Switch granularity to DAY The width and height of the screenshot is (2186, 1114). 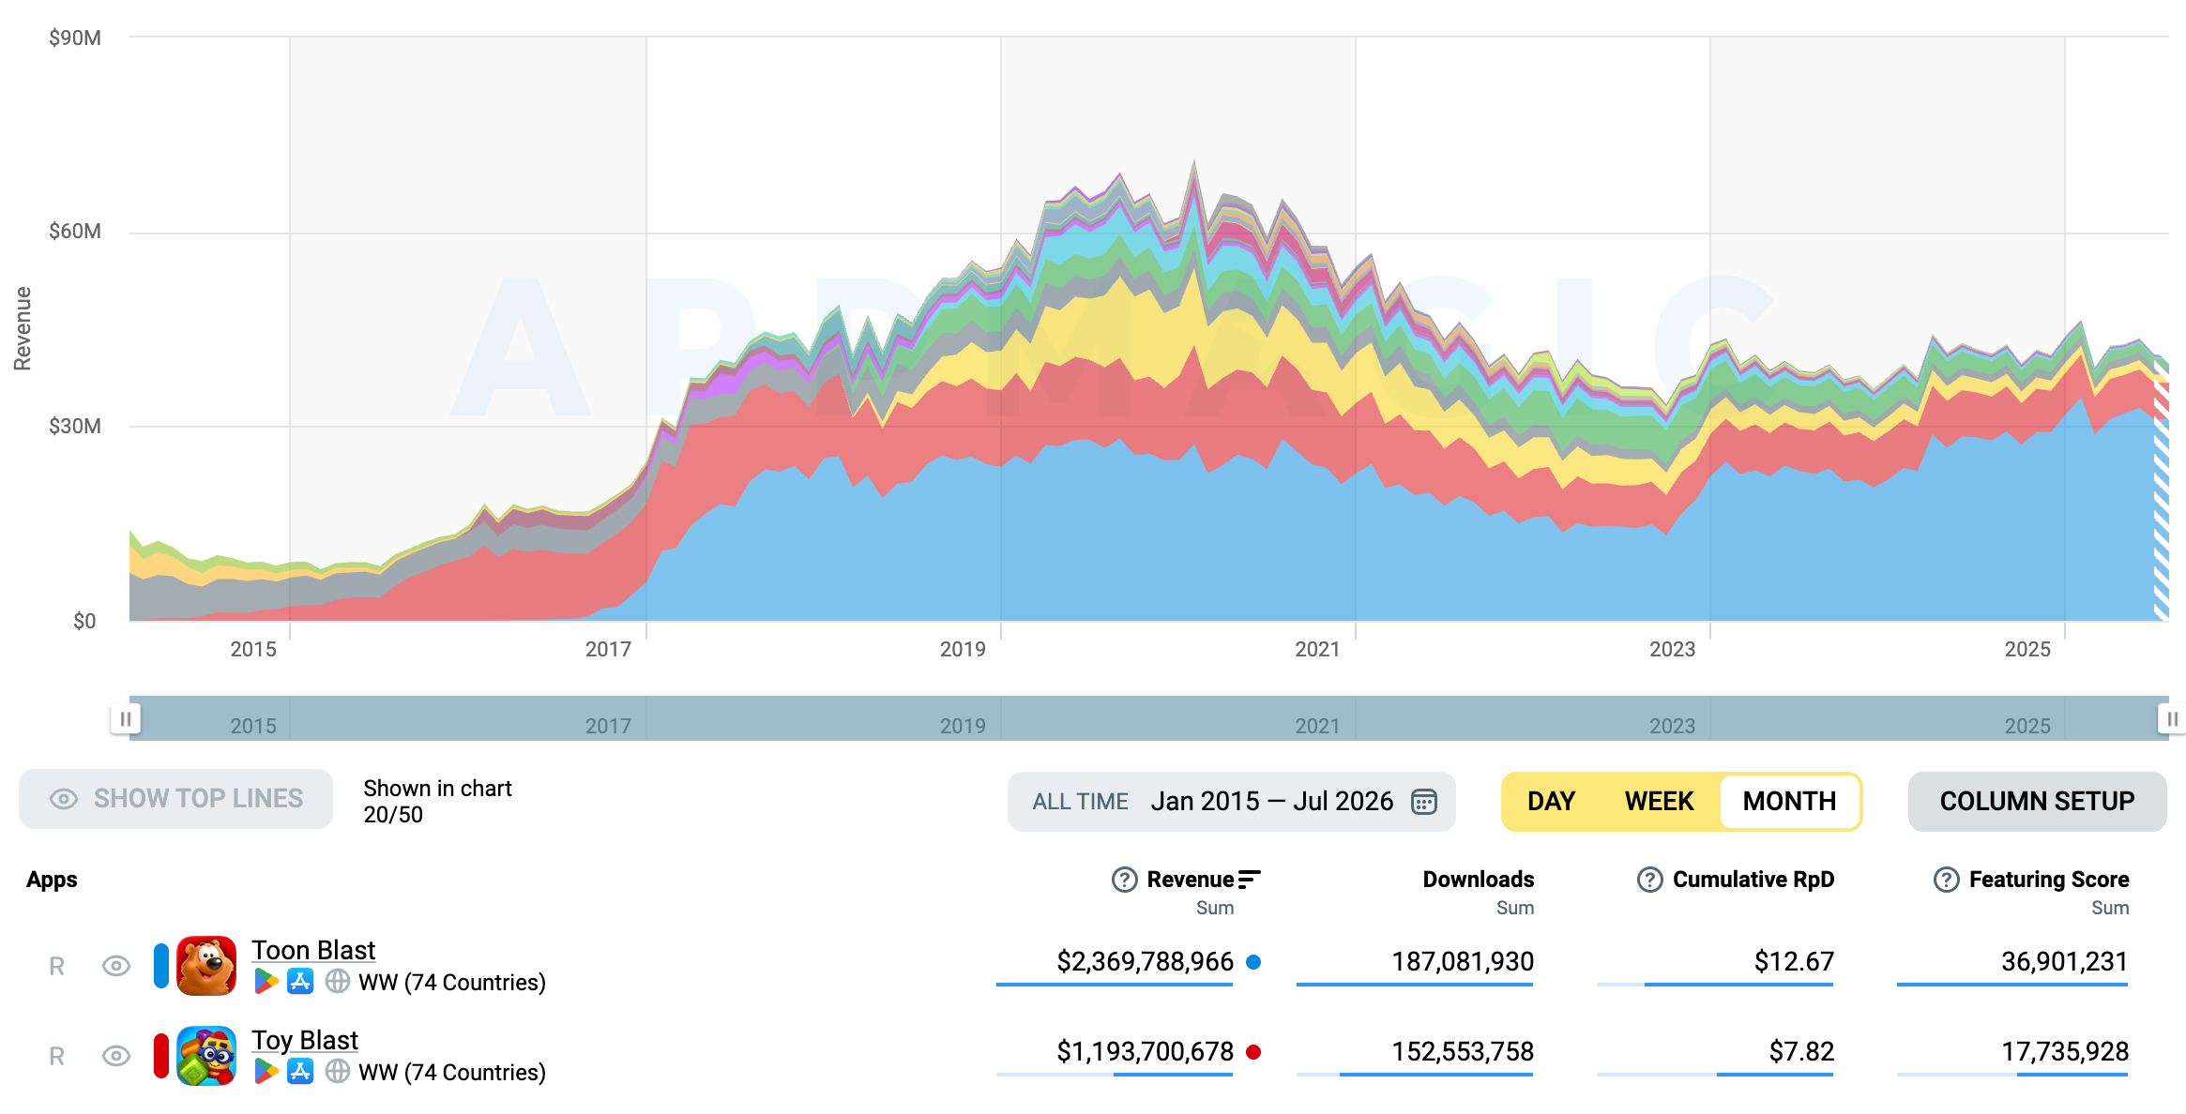tap(1551, 802)
